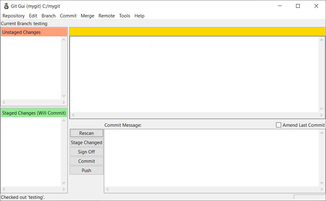
Task: Maximize the Git Gui window
Action: 298,6
